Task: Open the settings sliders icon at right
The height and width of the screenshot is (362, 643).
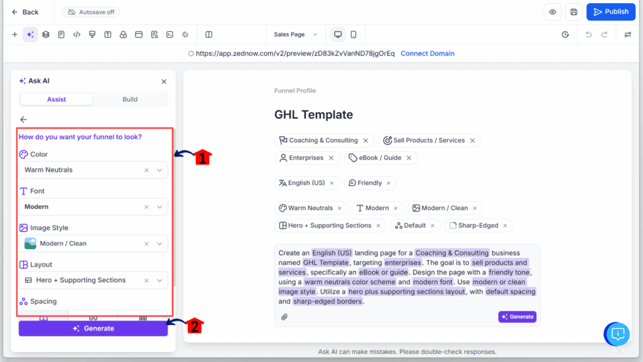Action: (627, 35)
